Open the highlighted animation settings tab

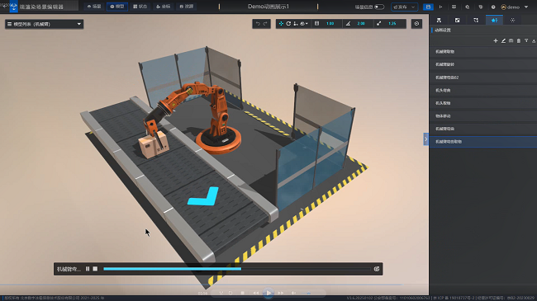tap(494, 20)
